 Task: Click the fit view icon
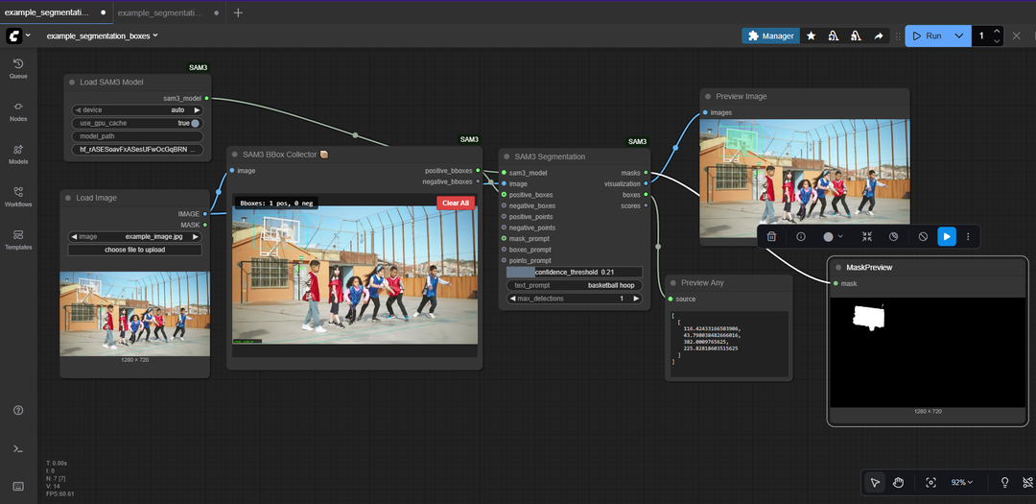(930, 482)
